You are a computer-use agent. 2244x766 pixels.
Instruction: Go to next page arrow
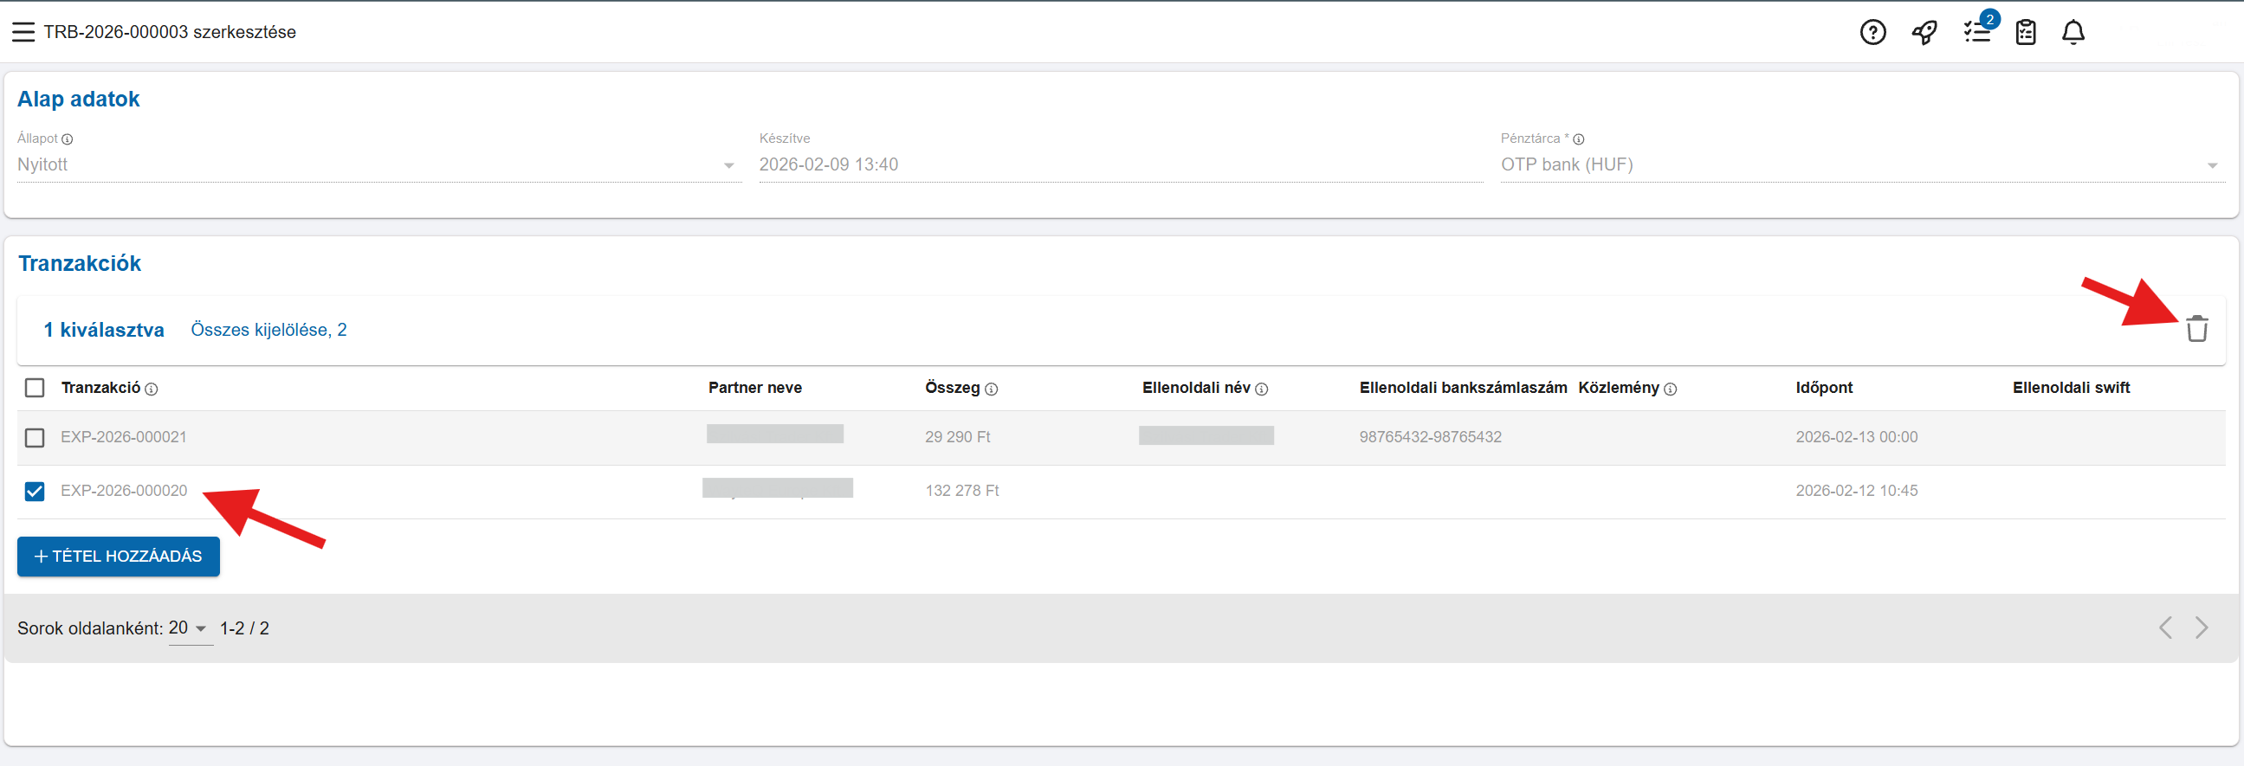click(2202, 627)
